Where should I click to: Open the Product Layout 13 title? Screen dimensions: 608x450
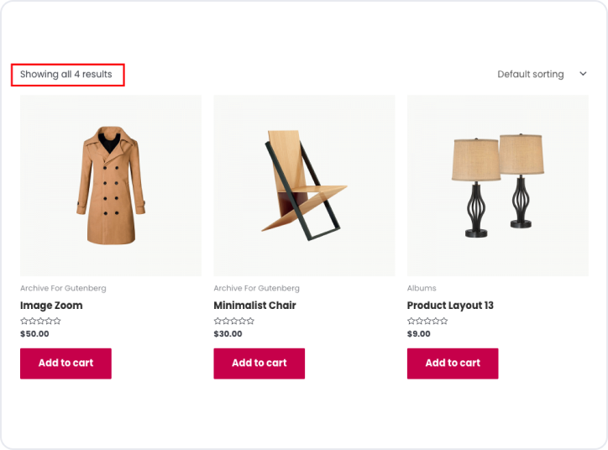point(450,306)
